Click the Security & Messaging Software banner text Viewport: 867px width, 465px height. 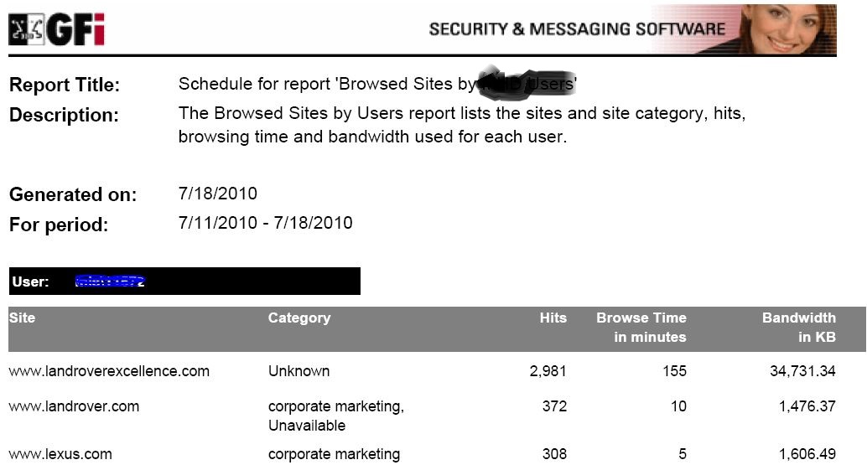pyautogui.click(x=577, y=29)
